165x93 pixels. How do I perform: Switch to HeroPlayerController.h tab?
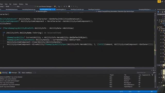tap(94, 9)
